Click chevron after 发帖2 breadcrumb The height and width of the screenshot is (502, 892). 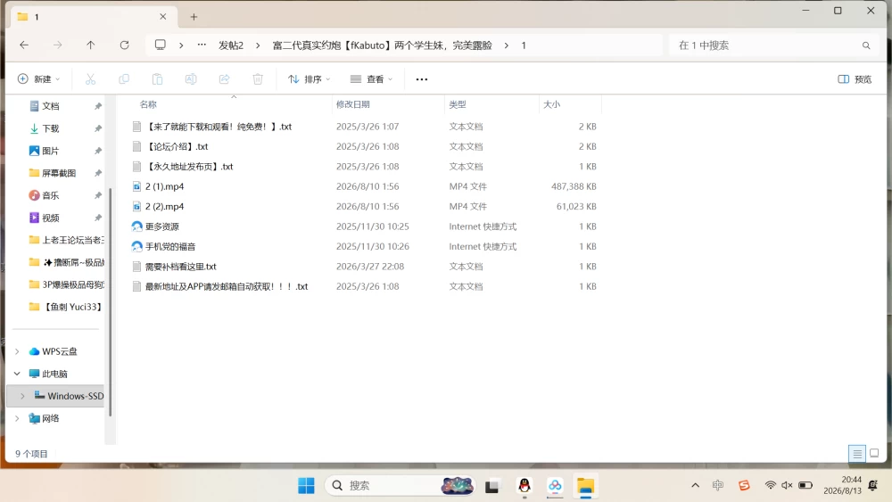[x=258, y=45]
